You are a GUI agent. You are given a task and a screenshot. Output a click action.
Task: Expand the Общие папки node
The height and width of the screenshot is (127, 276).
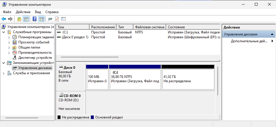9,47
